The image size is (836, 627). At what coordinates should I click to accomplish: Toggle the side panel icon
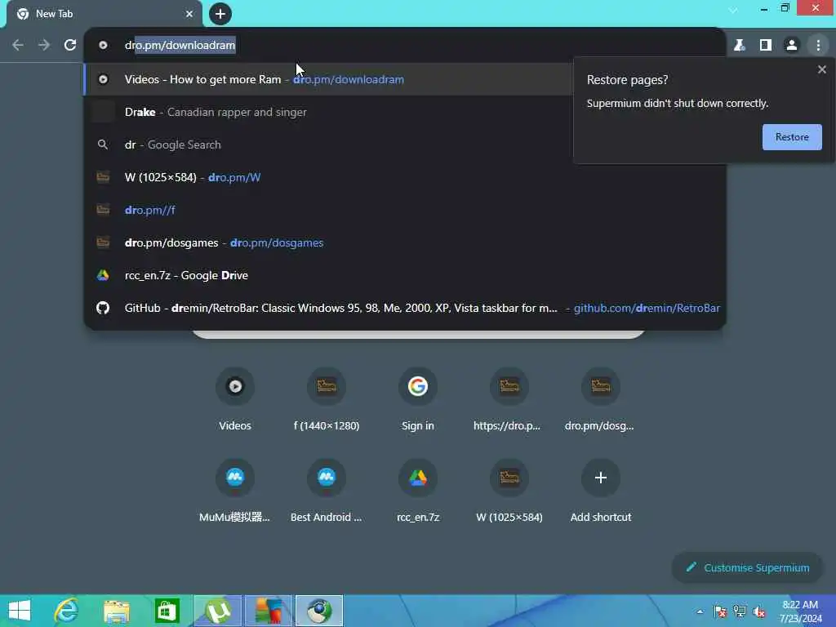pos(766,46)
